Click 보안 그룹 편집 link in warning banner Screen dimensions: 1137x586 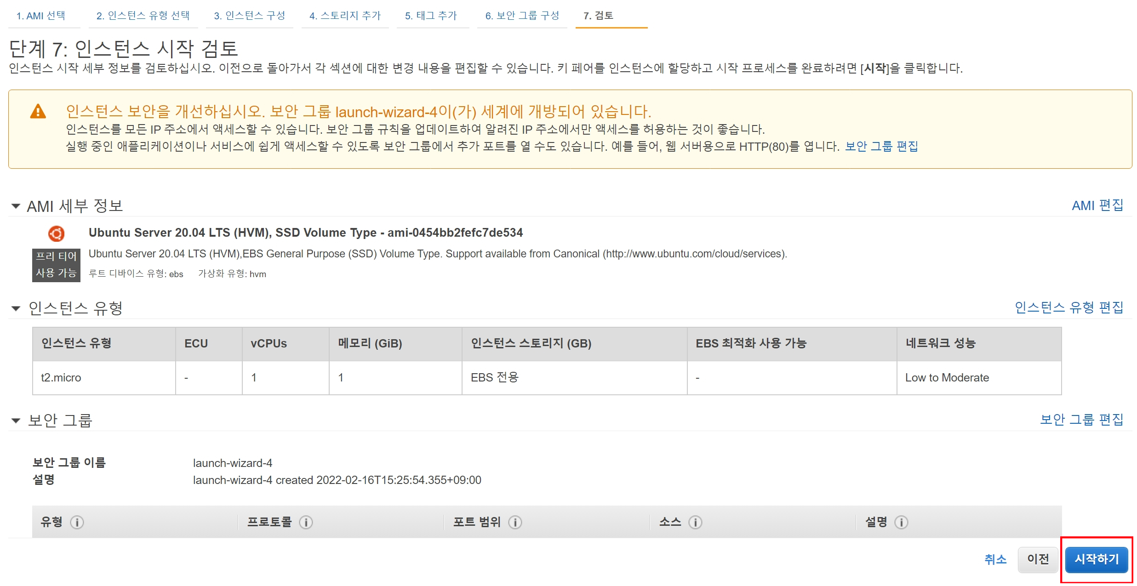(881, 147)
